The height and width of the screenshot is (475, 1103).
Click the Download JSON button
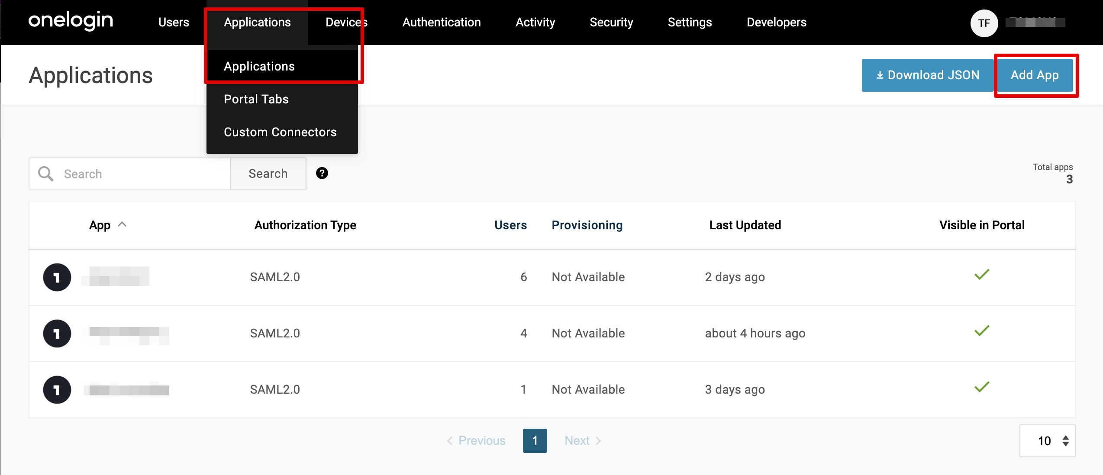[928, 75]
